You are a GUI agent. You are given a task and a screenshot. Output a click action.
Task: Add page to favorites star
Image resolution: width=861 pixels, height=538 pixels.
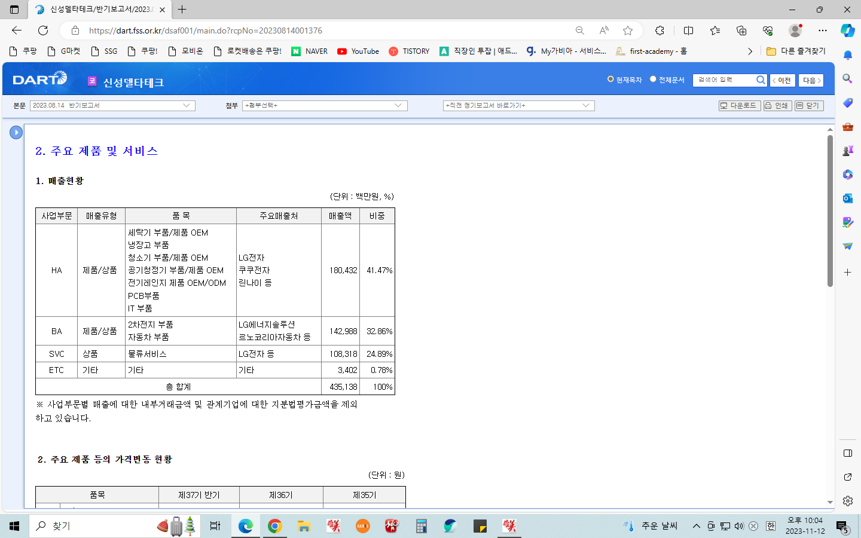click(x=628, y=30)
